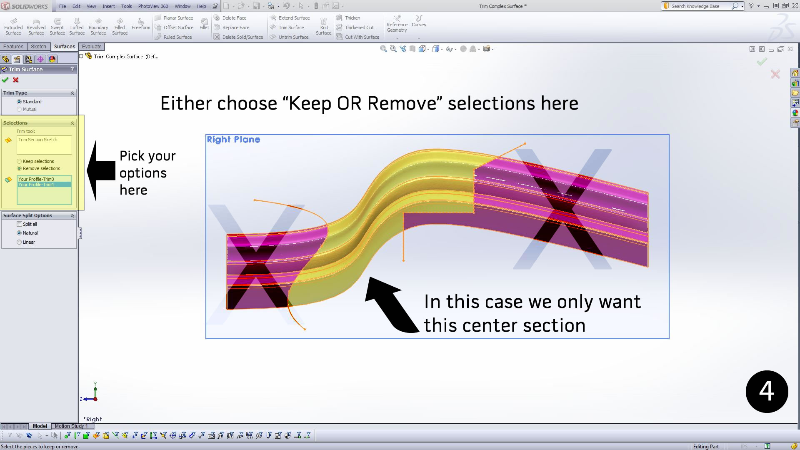Select the Lofted Surface tool
Viewport: 800px width, 450px height.
point(77,26)
